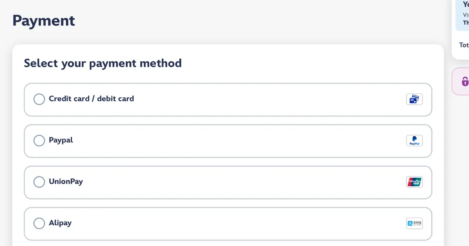Screen dimensions: 469x246
Task: Click the "Paypal" option label
Action: pyautogui.click(x=61, y=140)
